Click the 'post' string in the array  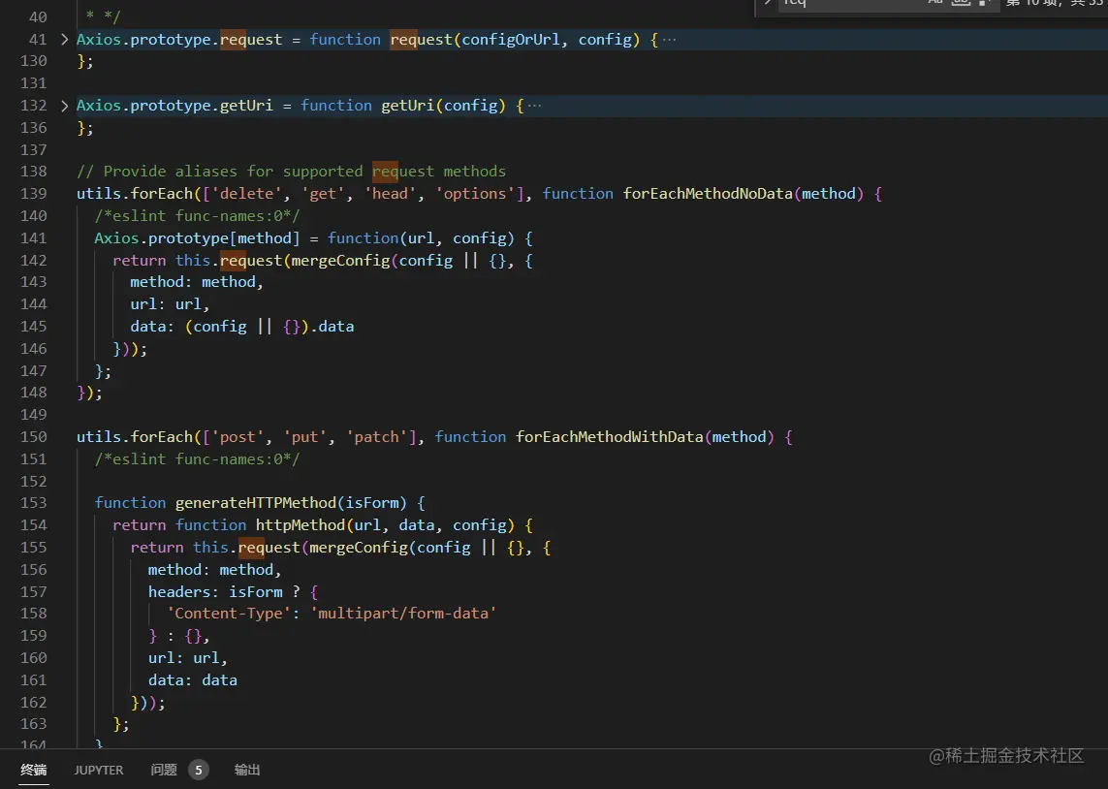[x=237, y=436]
